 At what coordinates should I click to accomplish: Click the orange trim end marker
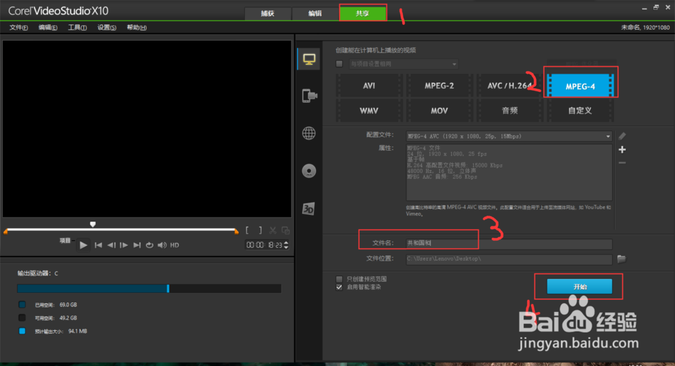pyautogui.click(x=236, y=232)
